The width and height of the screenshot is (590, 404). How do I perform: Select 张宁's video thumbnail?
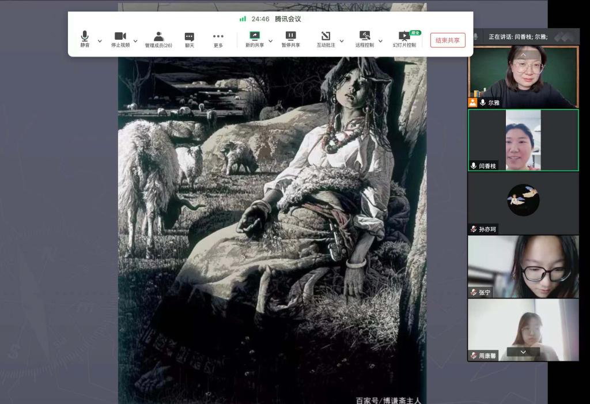(x=523, y=266)
